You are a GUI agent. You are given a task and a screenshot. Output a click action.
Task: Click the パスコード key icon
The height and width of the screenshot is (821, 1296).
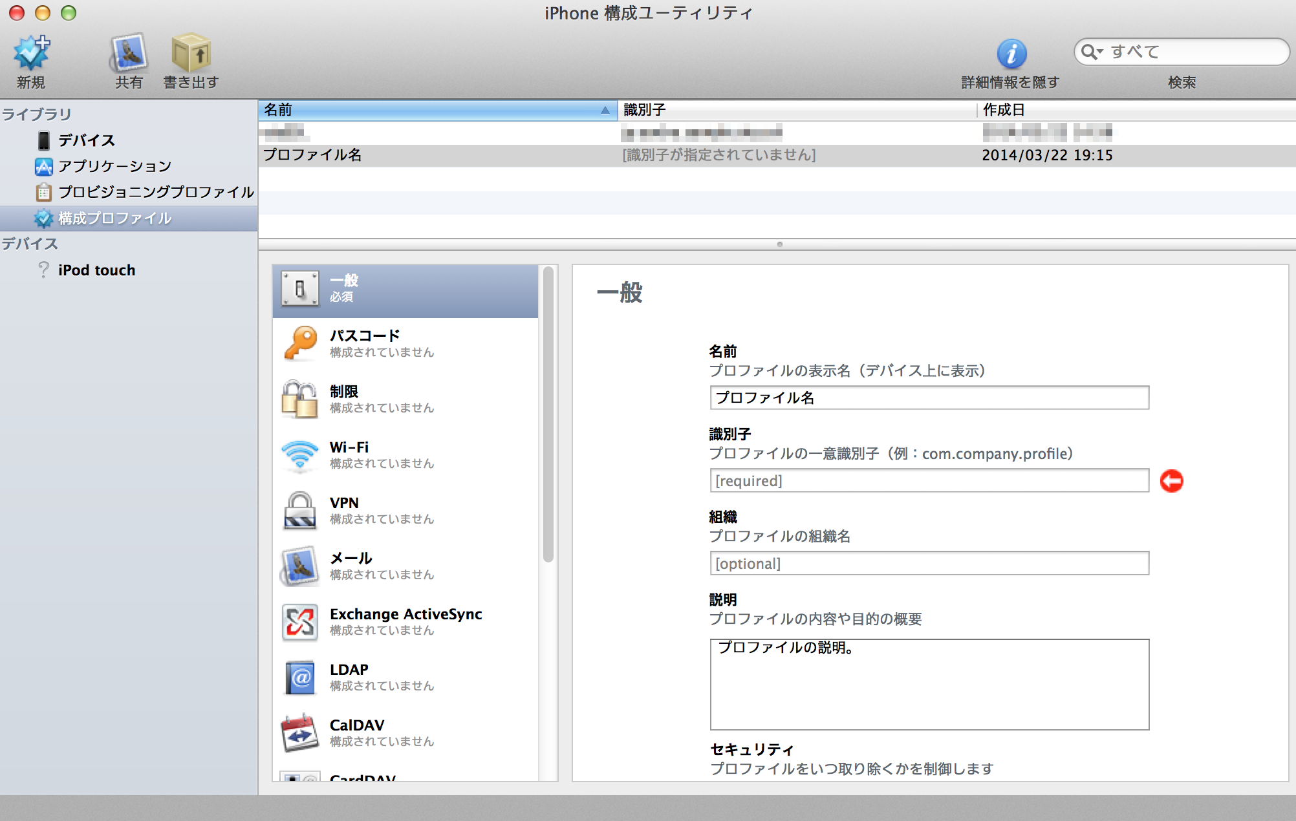coord(300,343)
